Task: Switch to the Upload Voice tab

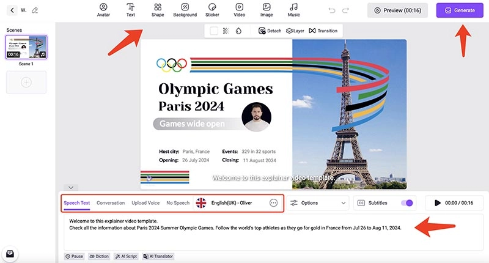Action: (x=145, y=203)
